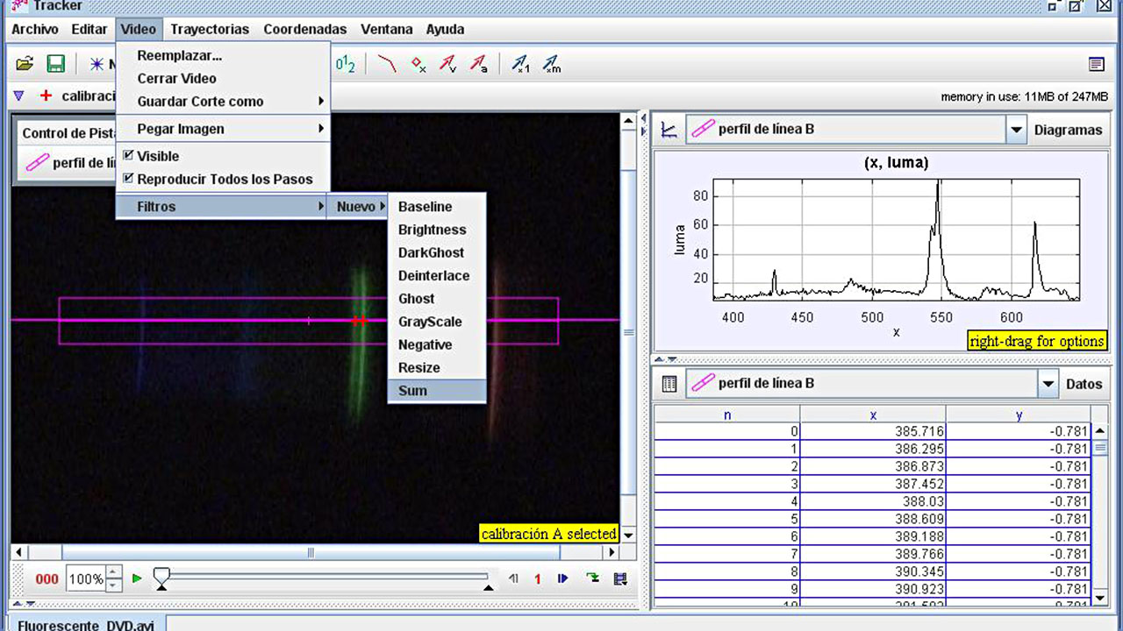1123x631 pixels.
Task: Open file with folder icon
Action: (25, 64)
